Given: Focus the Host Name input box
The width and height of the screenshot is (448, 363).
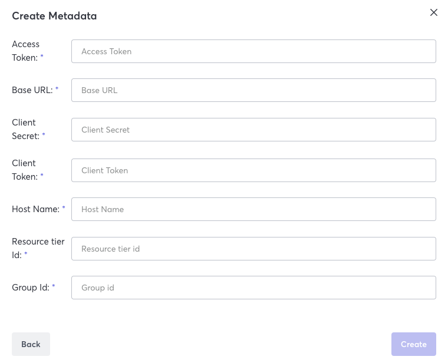Looking at the screenshot, I should point(253,209).
